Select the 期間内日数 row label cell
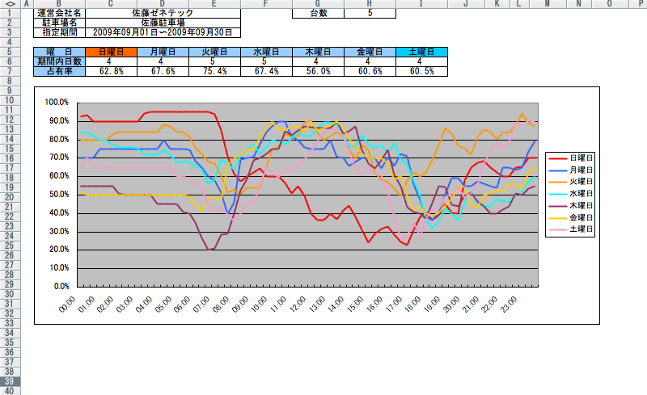 [59, 61]
